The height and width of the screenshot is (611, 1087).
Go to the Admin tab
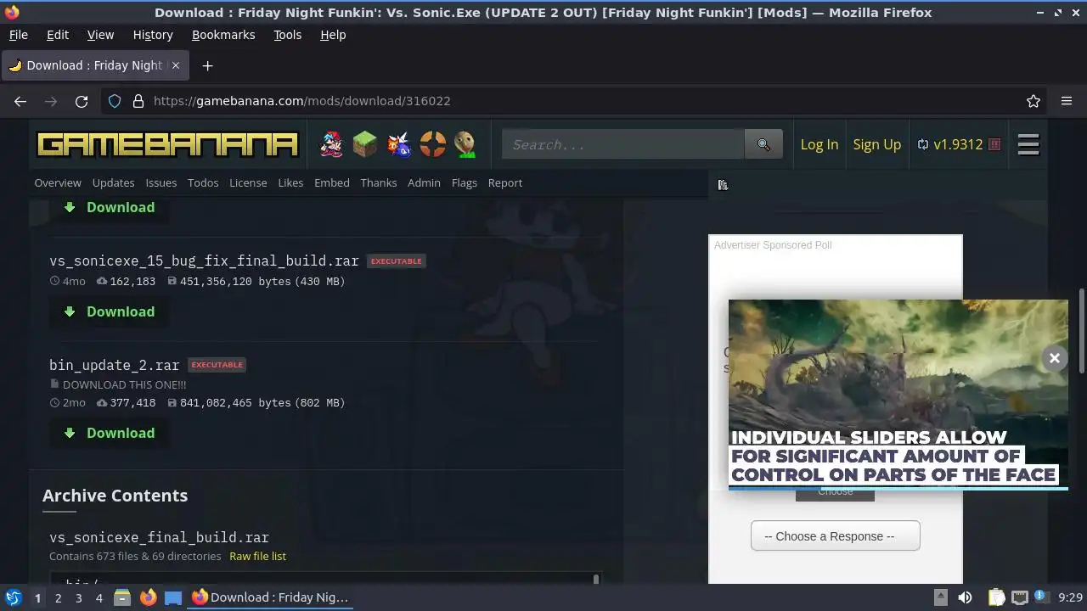point(424,182)
